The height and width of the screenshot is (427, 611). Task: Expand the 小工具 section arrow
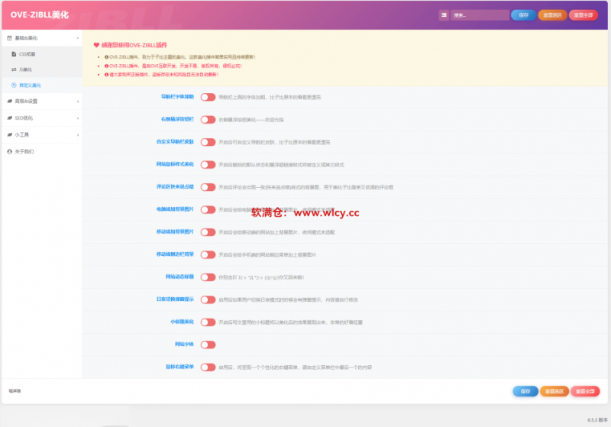tap(77, 134)
